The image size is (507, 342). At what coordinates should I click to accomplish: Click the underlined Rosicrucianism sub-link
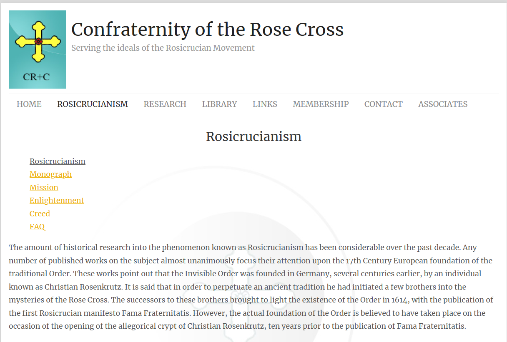(x=58, y=161)
